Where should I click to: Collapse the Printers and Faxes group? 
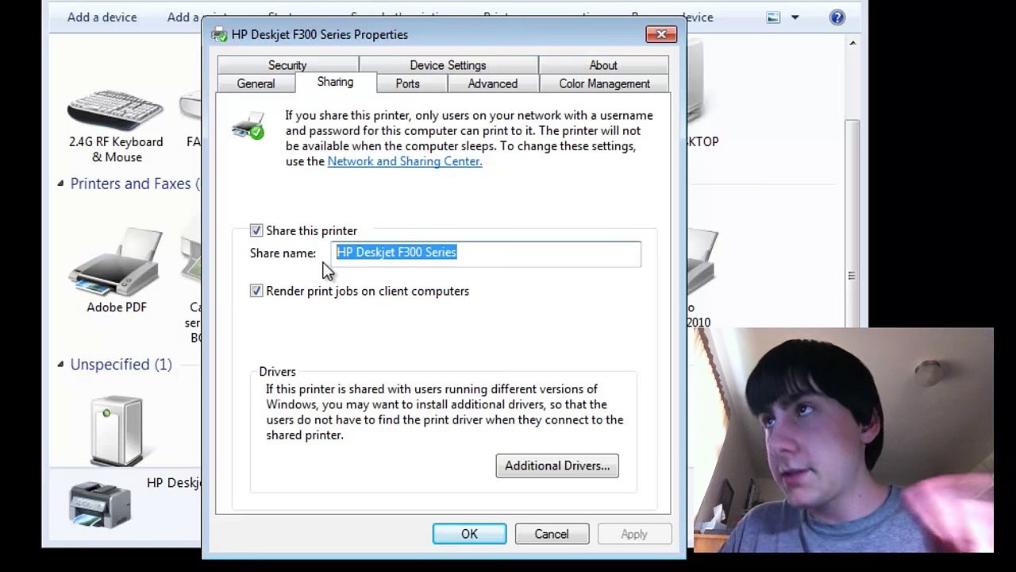coord(60,184)
